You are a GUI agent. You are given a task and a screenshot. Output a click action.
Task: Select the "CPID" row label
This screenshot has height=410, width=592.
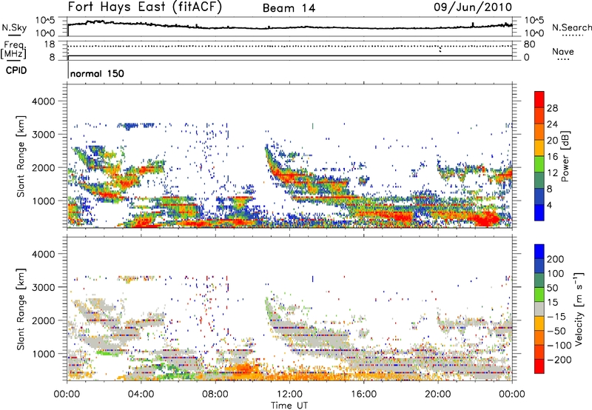16,70
